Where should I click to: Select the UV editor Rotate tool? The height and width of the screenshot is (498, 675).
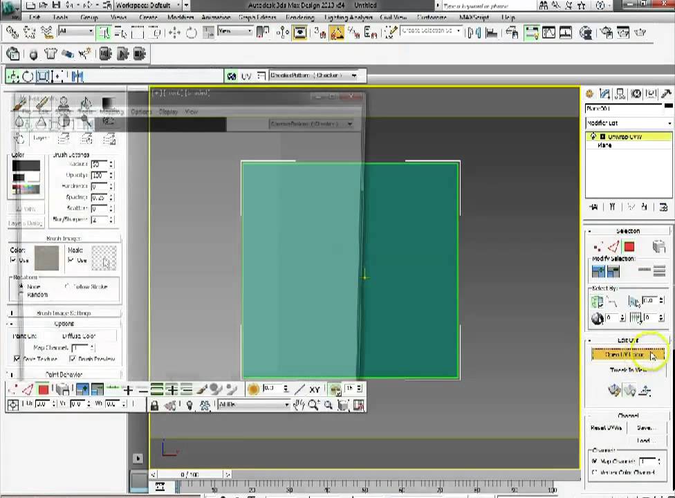pyautogui.click(x=28, y=77)
